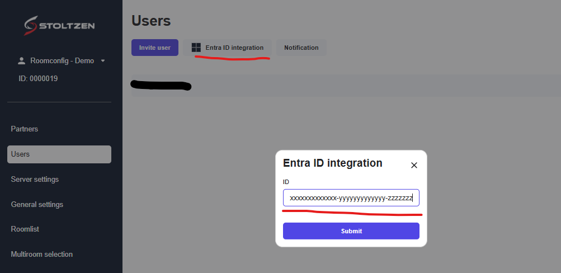561x273 pixels.
Task: Click the Stoltzen logo in the sidebar
Action: [59, 26]
